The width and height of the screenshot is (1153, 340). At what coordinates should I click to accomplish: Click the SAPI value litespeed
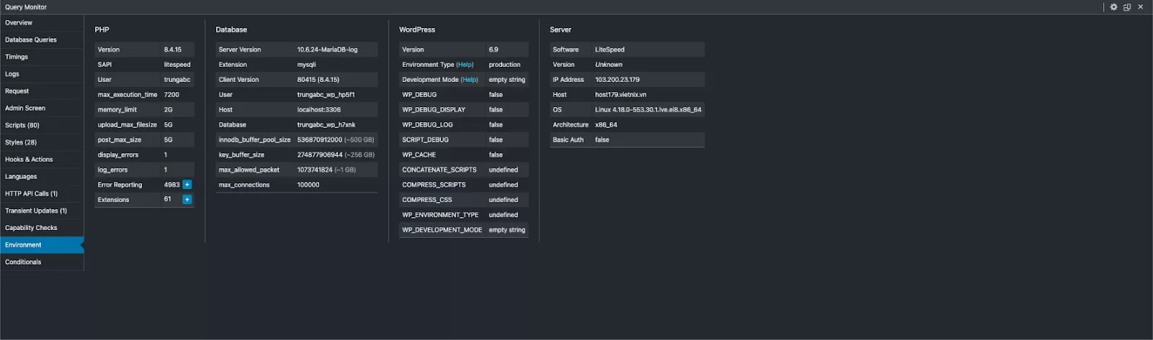coord(177,65)
